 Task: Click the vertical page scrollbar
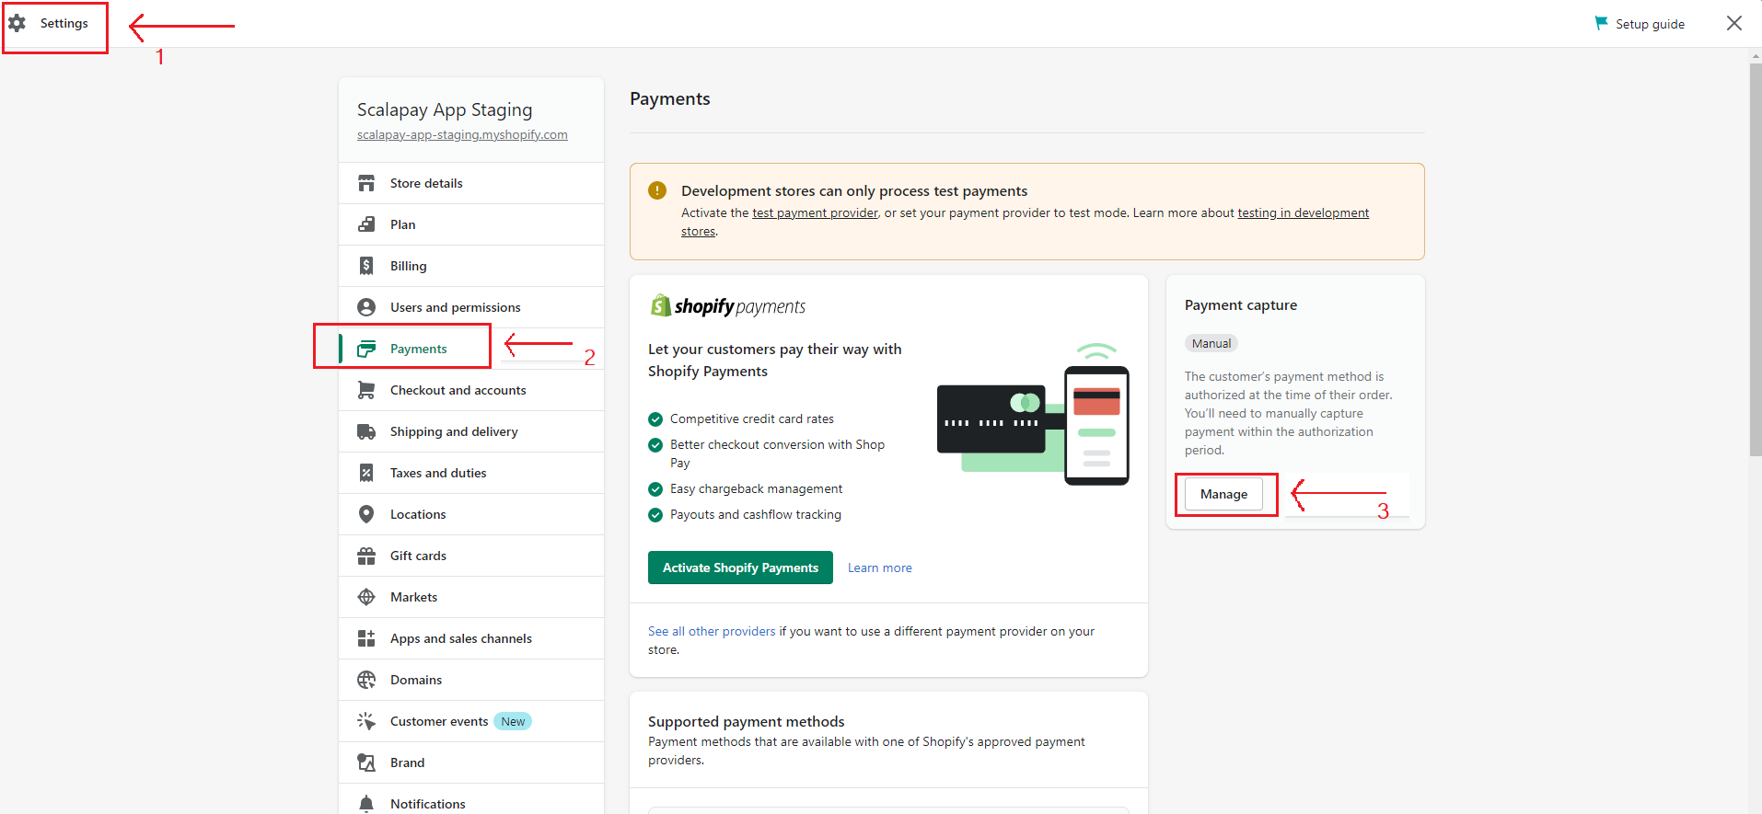(1756, 258)
